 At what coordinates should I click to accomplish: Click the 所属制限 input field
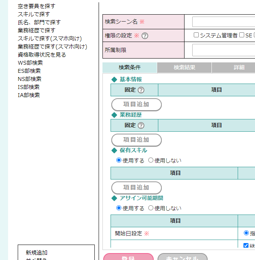coord(223,50)
